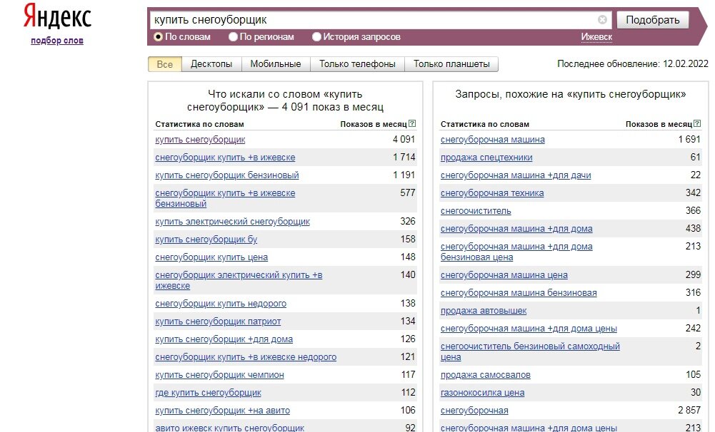Open the help icon in the right table's Показов в месяц header
The width and height of the screenshot is (715, 432).
[697, 123]
